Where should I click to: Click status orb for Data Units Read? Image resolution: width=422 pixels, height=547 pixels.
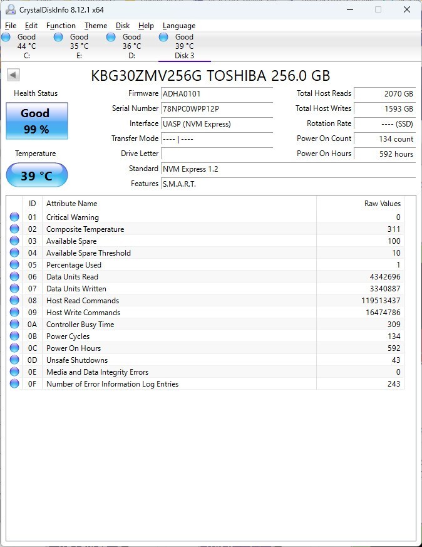point(14,276)
